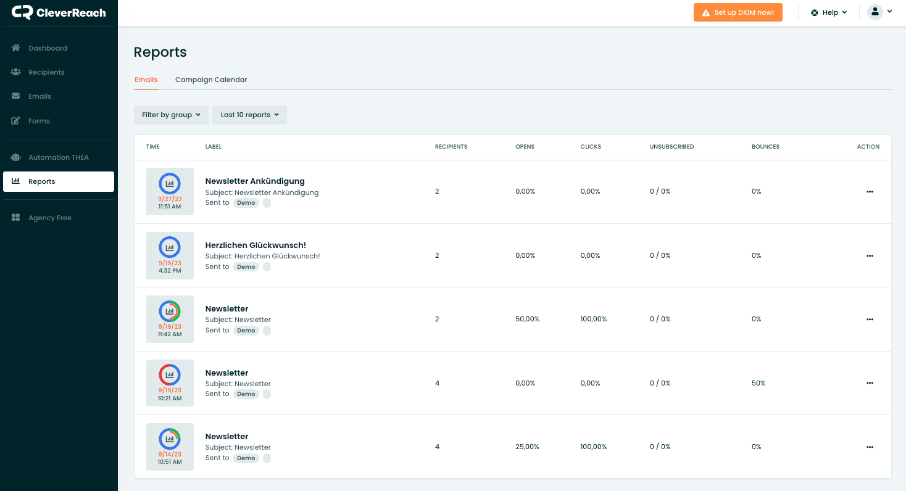Open Forms in the sidebar
This screenshot has height=491, width=906.
(x=39, y=121)
